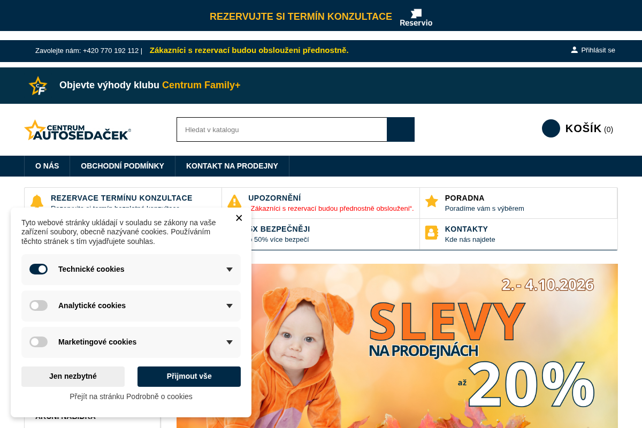Viewport: 642px width, 428px height.
Task: Expand the Marketingové cookies details arrow
Action: tap(230, 342)
